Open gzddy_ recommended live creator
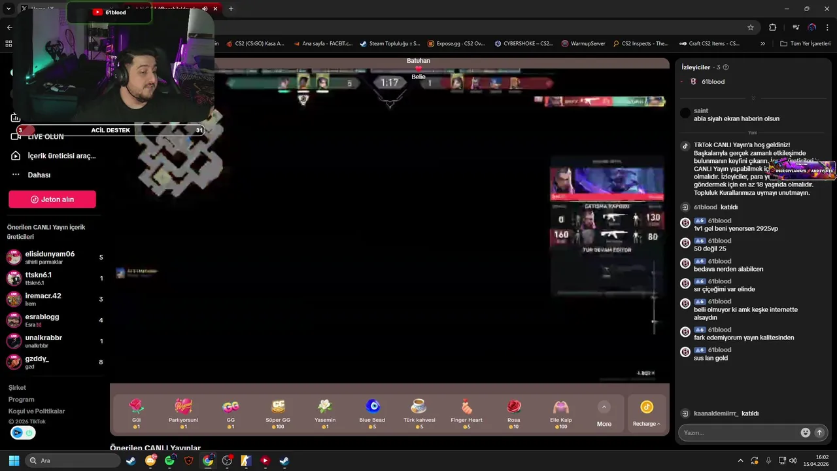837x471 pixels. point(55,362)
